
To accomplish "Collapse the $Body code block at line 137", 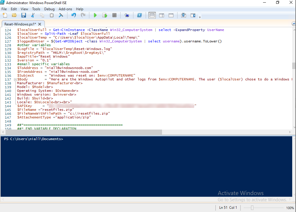I will click(15, 80).
